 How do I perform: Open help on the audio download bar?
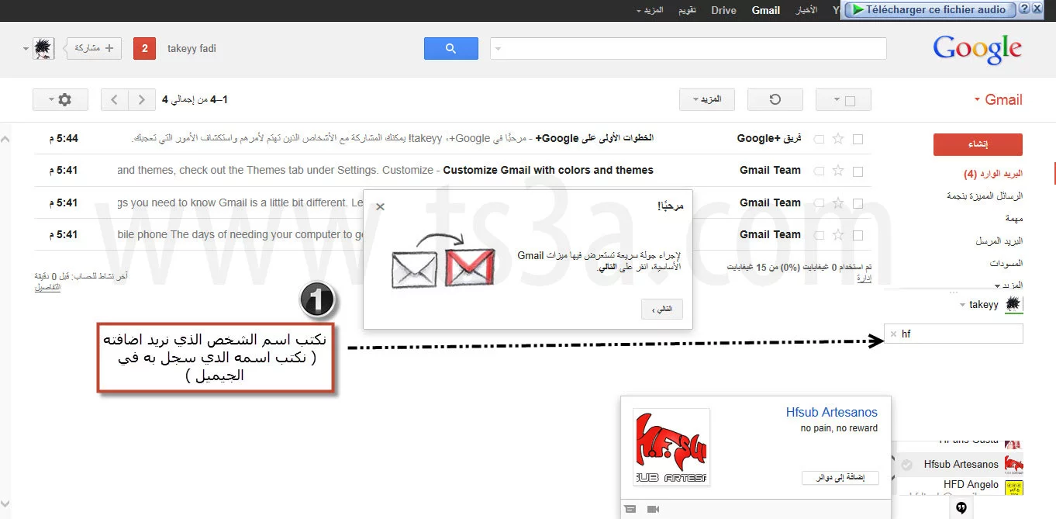tap(1024, 9)
